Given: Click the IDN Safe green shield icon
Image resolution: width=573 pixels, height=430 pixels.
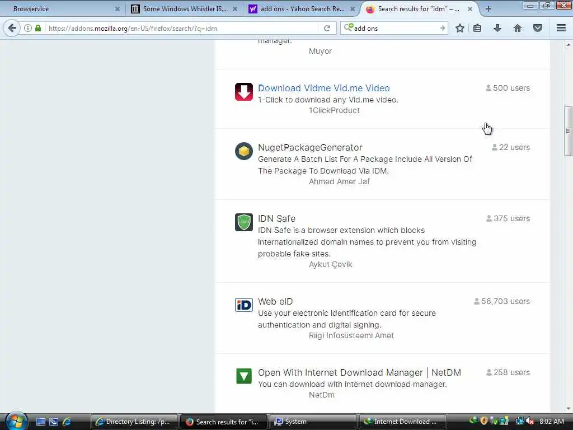Looking at the screenshot, I should (244, 222).
